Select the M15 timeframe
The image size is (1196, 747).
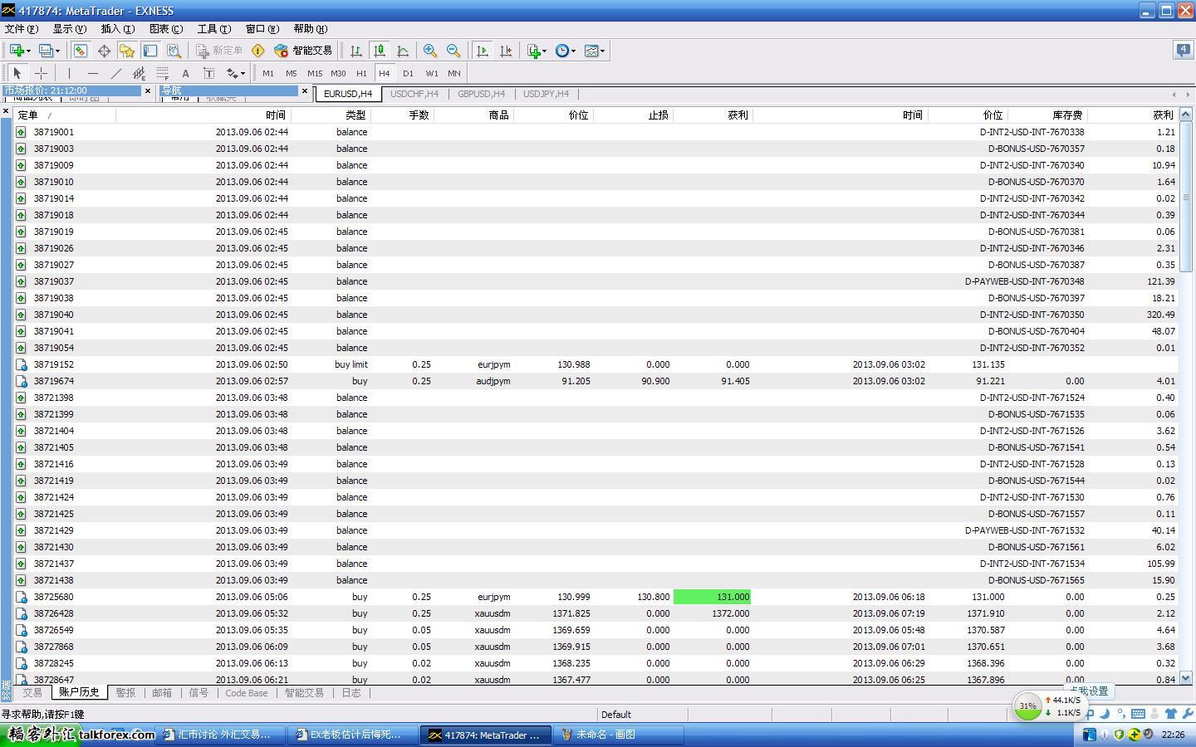point(315,73)
